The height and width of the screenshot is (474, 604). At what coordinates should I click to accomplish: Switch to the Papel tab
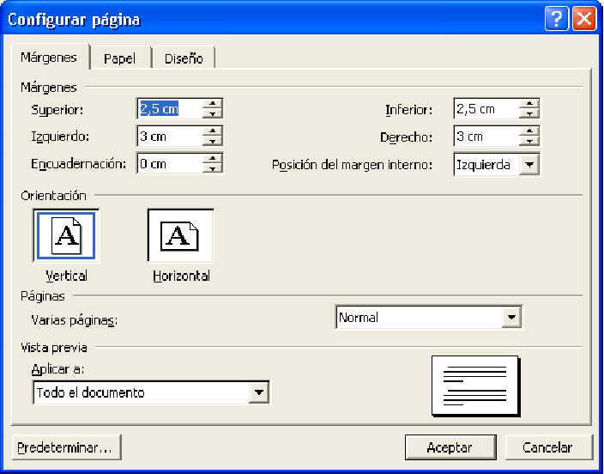point(120,58)
